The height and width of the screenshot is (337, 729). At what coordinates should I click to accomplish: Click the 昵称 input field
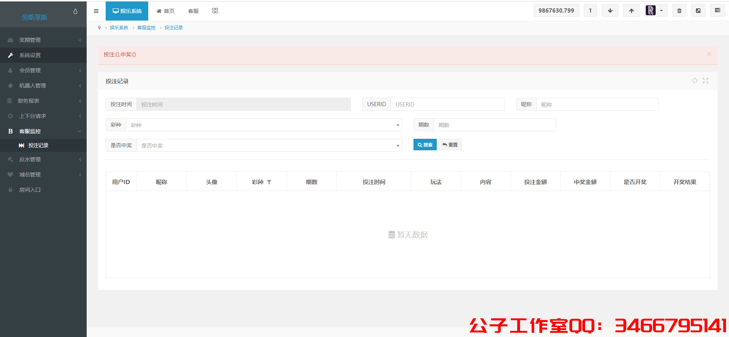tap(597, 104)
